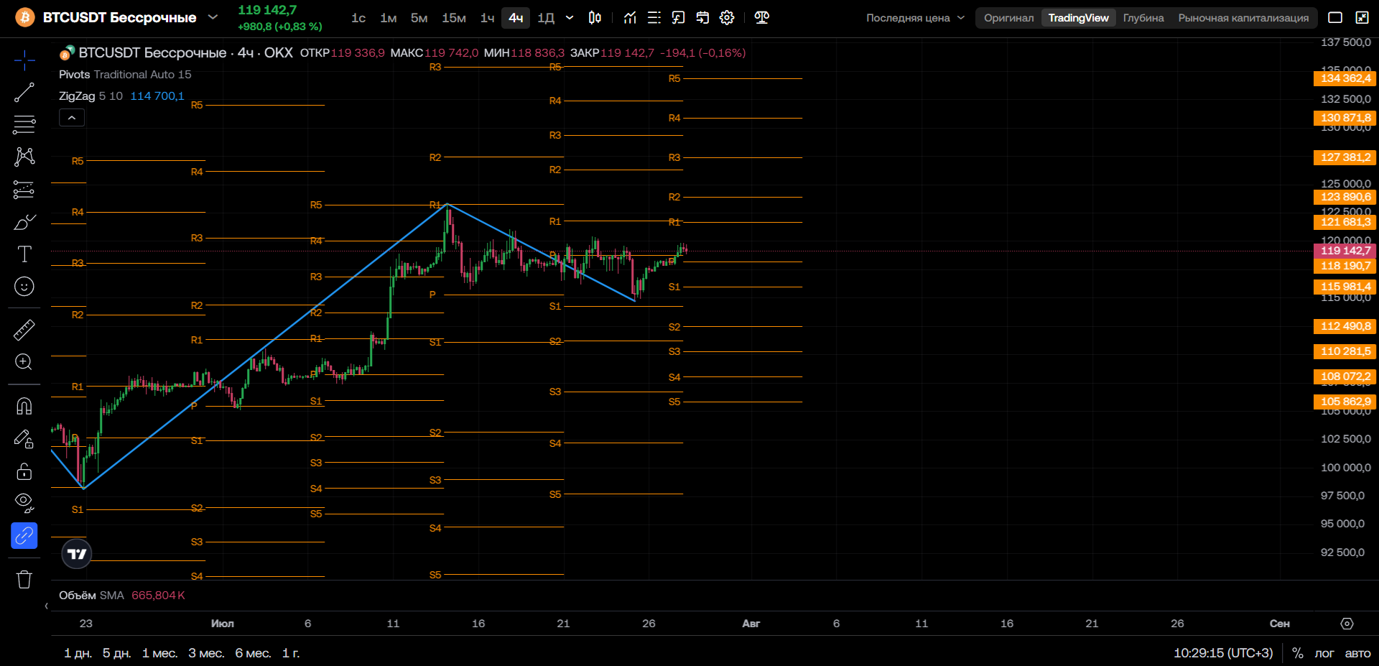Image resolution: width=1379 pixels, height=666 pixels.
Task: Switch to the Глубина depth view
Action: pos(1143,18)
